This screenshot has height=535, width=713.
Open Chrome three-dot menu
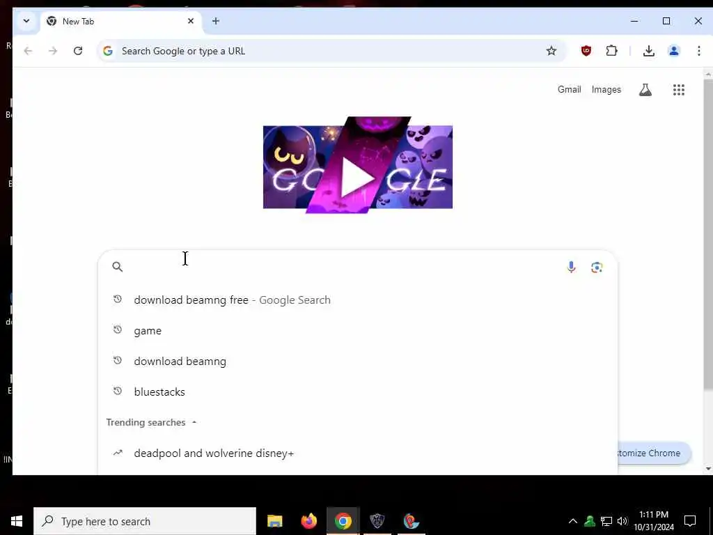click(699, 51)
